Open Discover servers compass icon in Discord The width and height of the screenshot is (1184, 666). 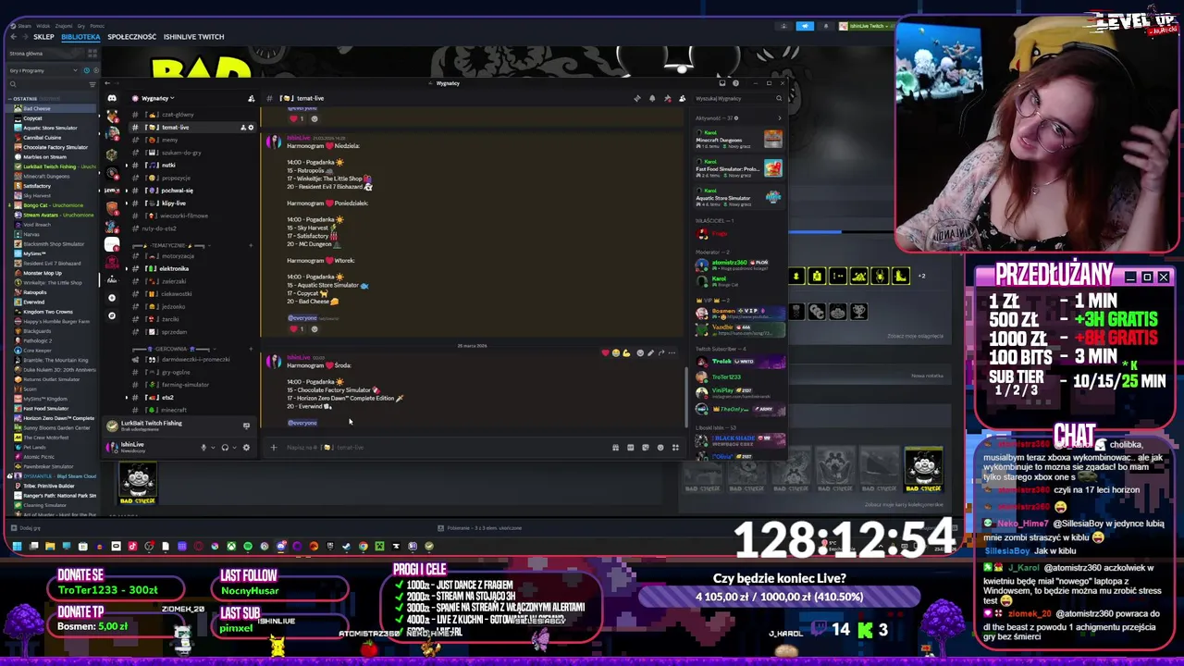(x=112, y=315)
